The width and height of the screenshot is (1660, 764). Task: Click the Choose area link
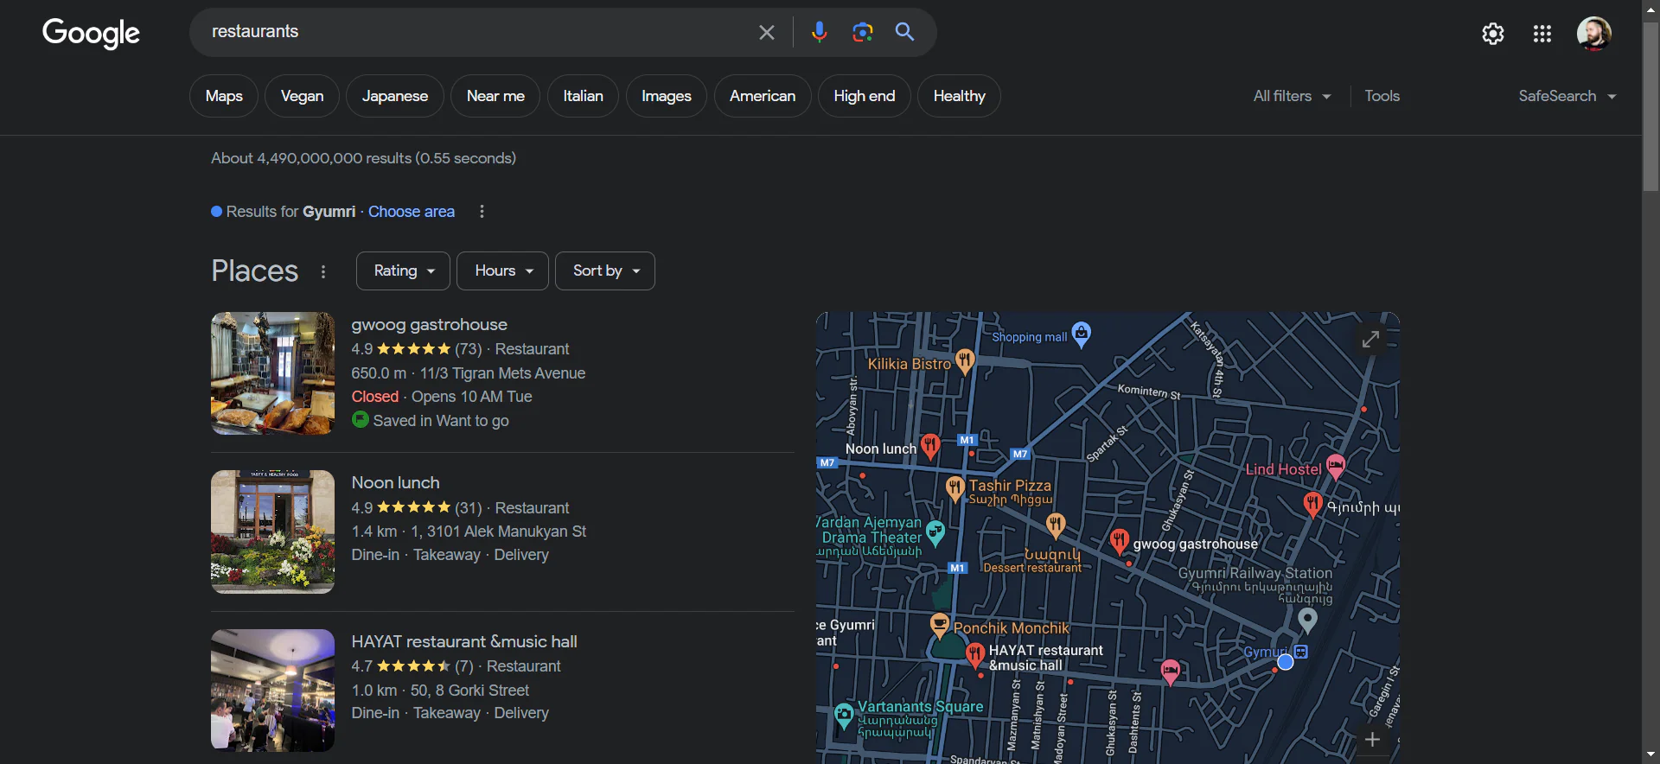412,212
